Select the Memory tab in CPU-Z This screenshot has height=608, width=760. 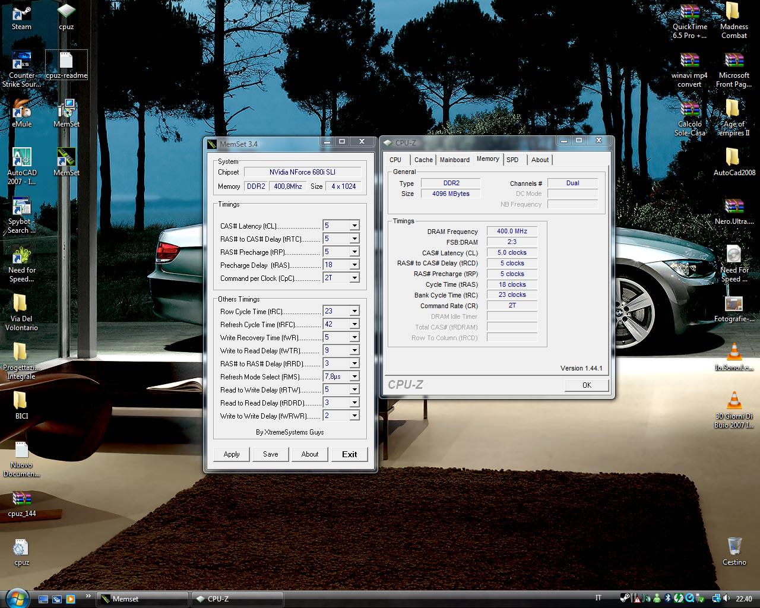[488, 159]
